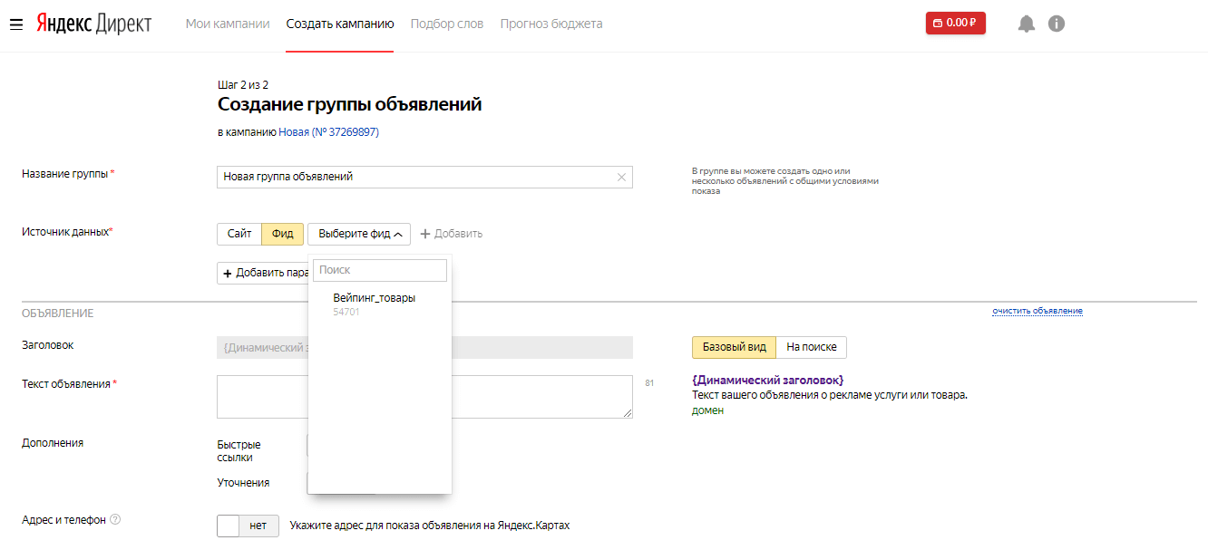
Task: Click the help icon beside Адрес и телефон
Action: click(x=115, y=520)
